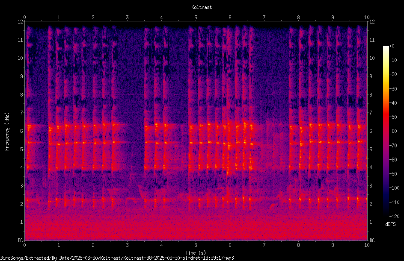Screen dimensions: 404x261
Task: Select the dBFS unit label under the color scale
Action: (390, 224)
